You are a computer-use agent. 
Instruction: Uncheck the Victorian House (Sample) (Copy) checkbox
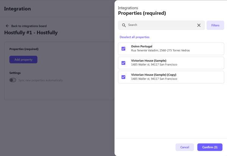[x=123, y=77]
